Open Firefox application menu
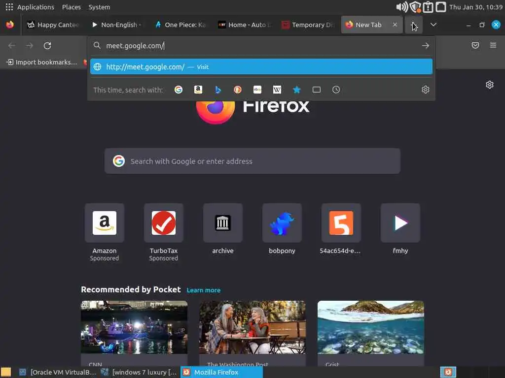Viewport: 505px width, 378px height. [493, 45]
